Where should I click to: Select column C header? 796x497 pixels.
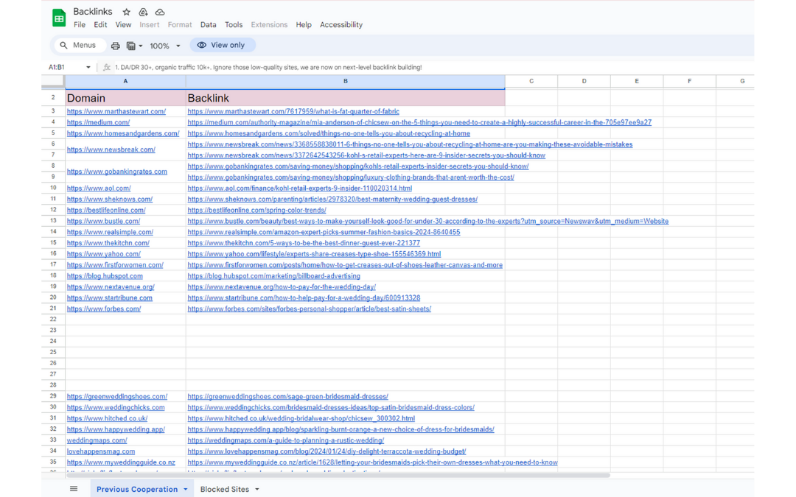pyautogui.click(x=531, y=81)
